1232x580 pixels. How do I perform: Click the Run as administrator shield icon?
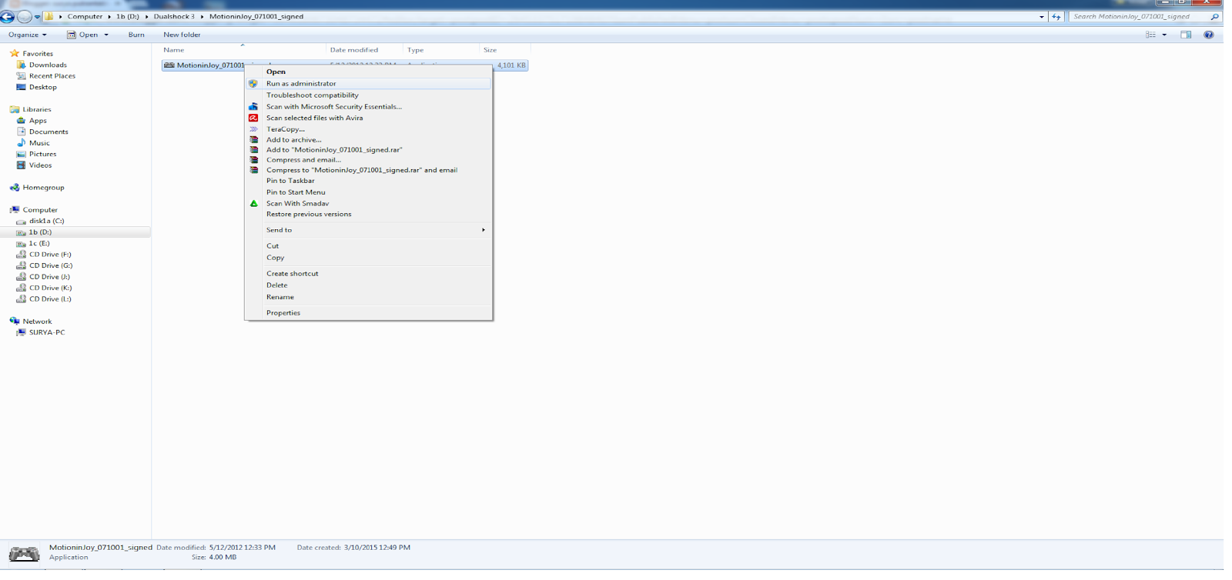point(253,84)
